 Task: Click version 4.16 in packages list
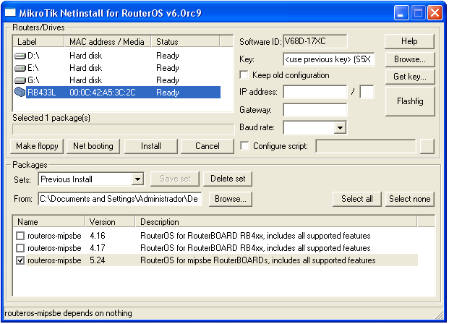click(x=98, y=236)
